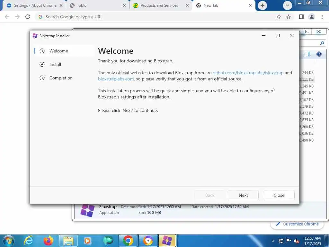The height and width of the screenshot is (247, 329).
Task: Open a new Chrome tab with plus button
Action: pos(262,5)
